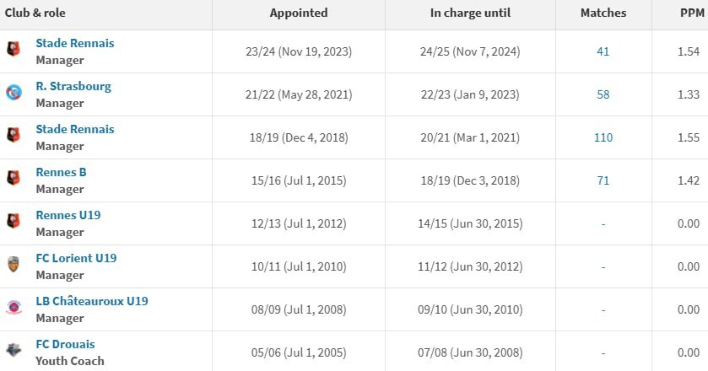Open the Rennes U19 club link
708x371 pixels.
tap(68, 215)
